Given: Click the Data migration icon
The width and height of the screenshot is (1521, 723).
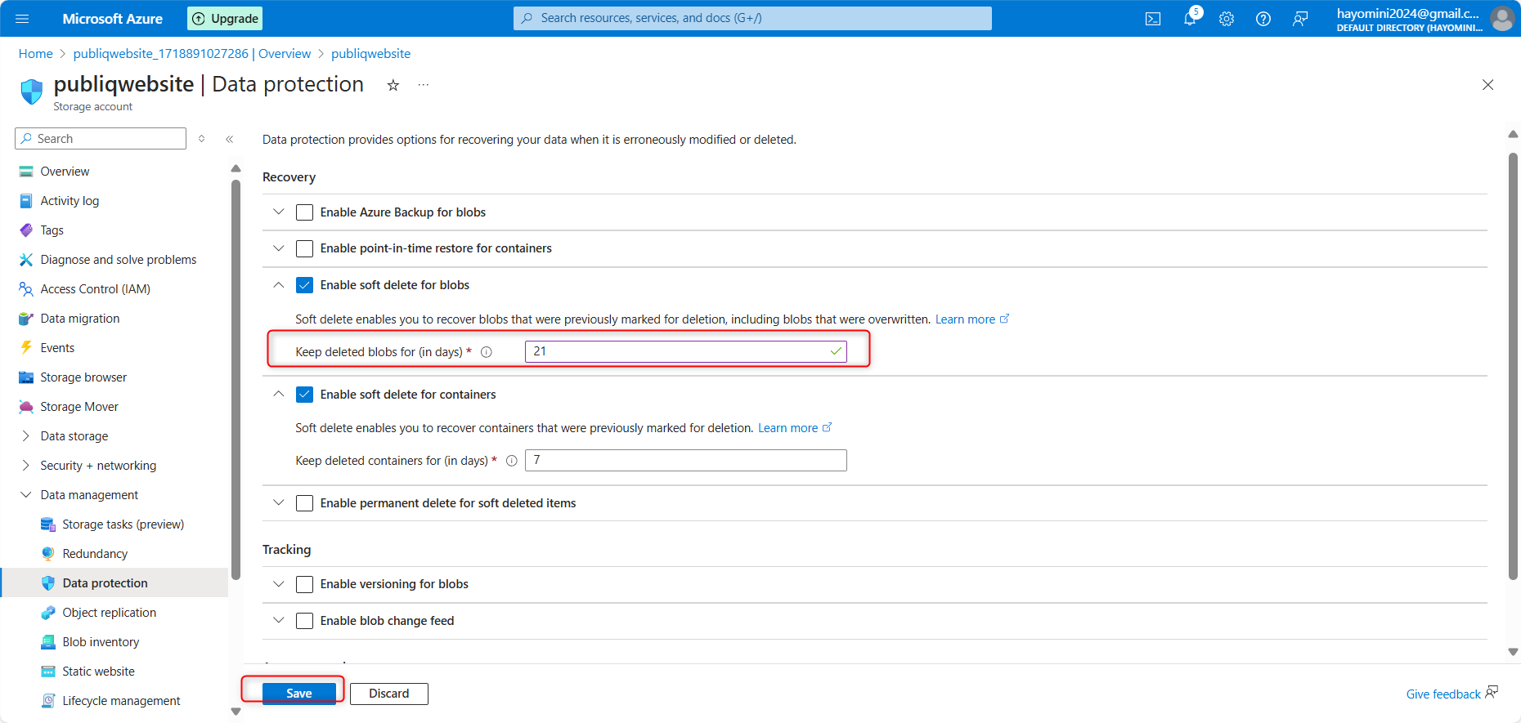Looking at the screenshot, I should pyautogui.click(x=26, y=319).
